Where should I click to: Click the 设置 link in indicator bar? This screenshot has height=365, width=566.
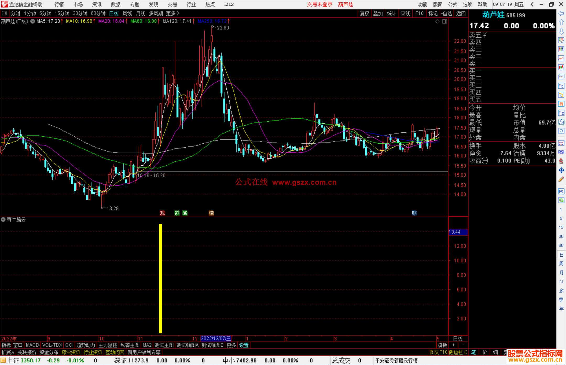point(244,345)
